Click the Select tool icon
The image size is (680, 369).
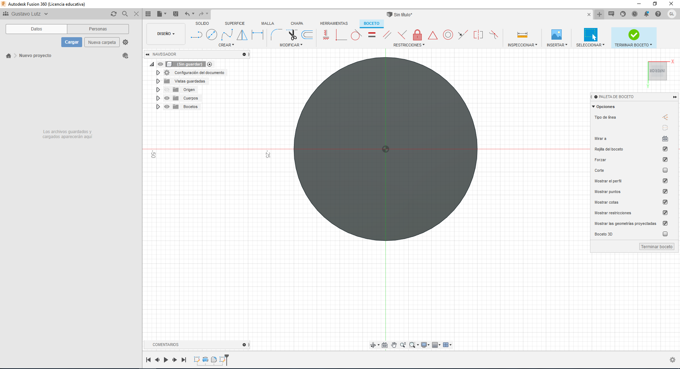pos(590,35)
